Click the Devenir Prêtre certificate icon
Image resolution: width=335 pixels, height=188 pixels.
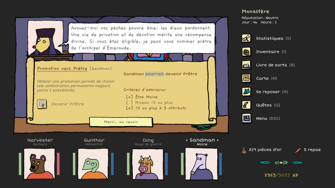pos(42,104)
